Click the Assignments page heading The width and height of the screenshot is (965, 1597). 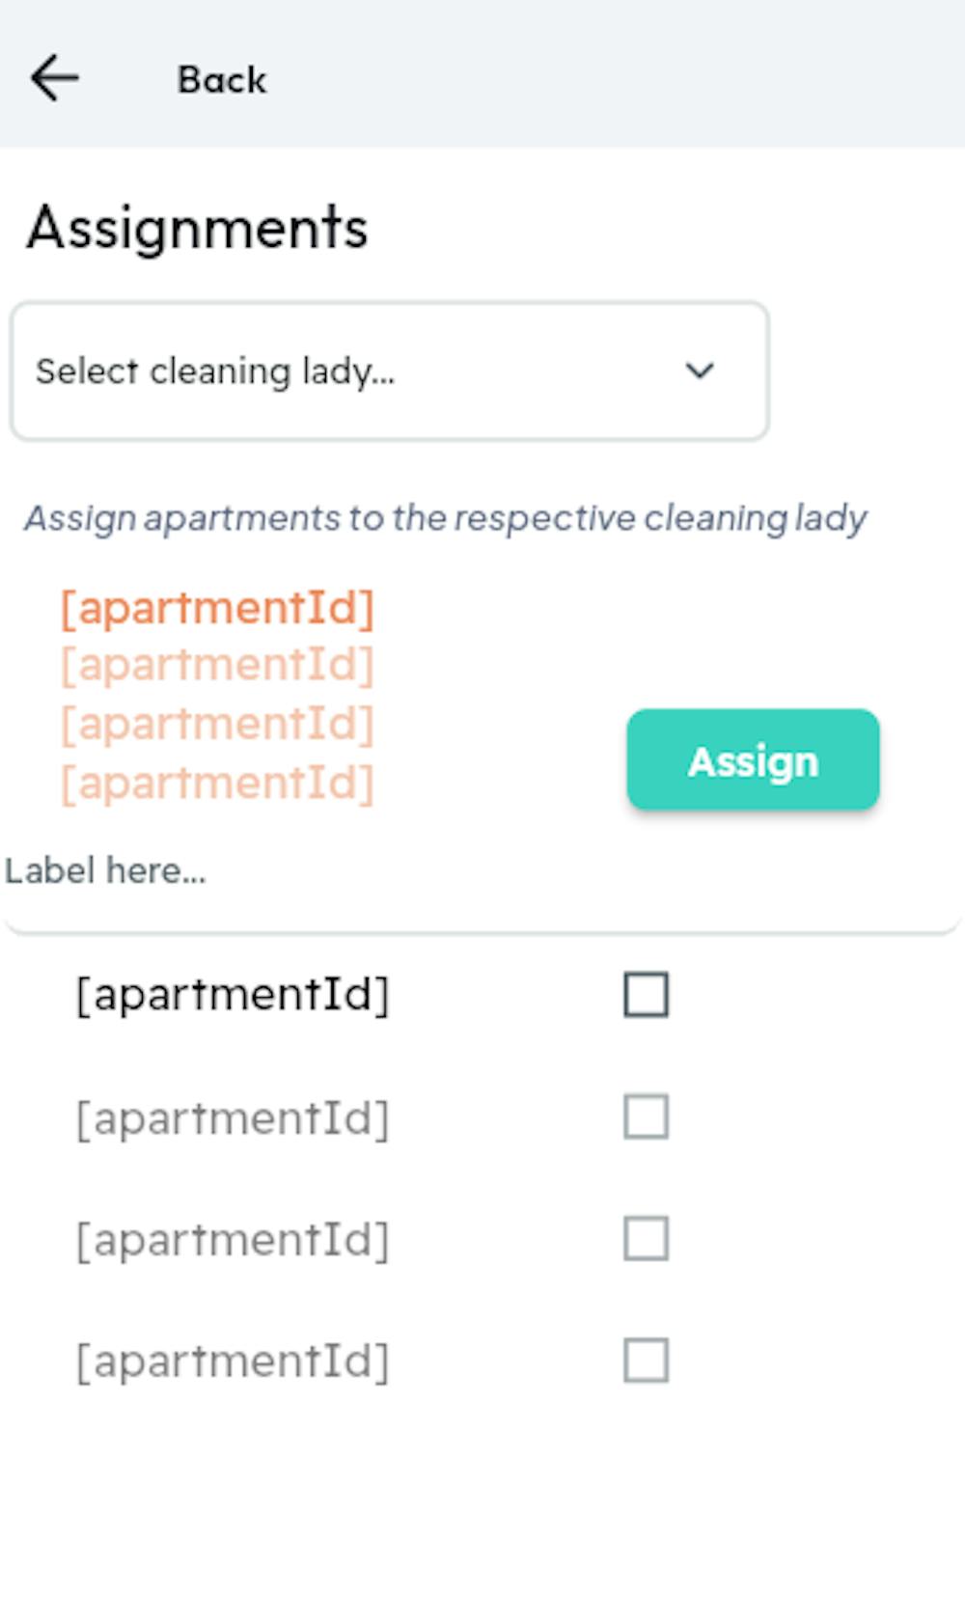click(198, 229)
